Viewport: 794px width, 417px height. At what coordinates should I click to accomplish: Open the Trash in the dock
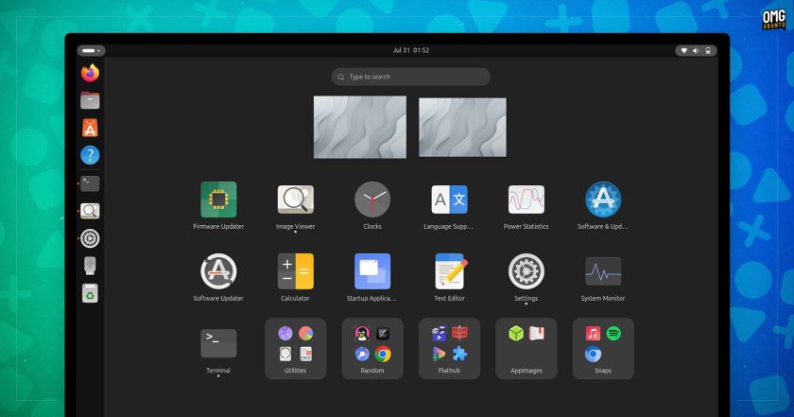(90, 293)
